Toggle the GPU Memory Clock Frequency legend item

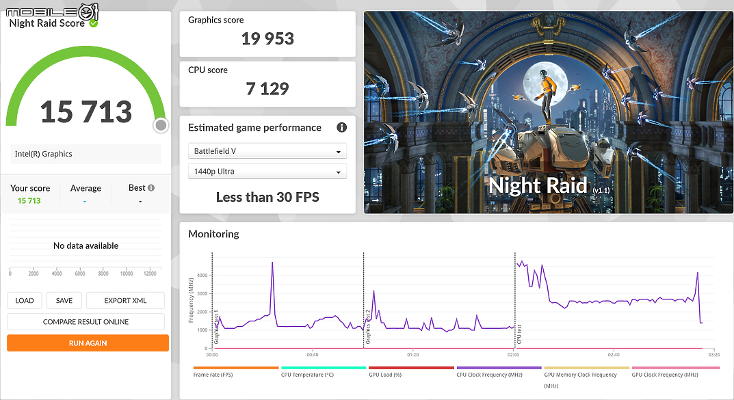[586, 377]
